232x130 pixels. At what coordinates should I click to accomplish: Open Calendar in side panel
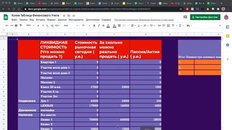[228, 27]
